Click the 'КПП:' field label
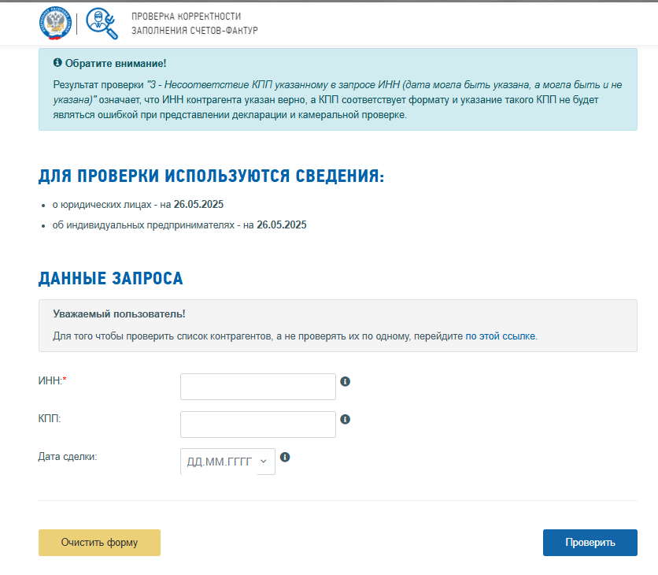This screenshot has height=575, width=658. [50, 419]
